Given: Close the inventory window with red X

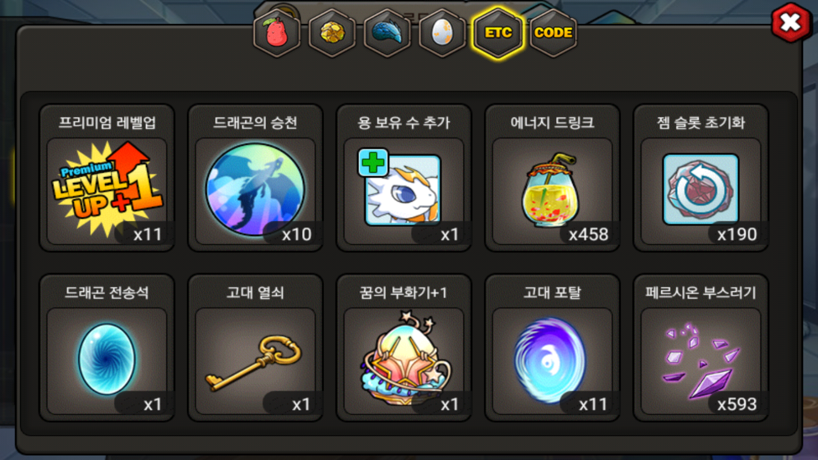Looking at the screenshot, I should pyautogui.click(x=791, y=22).
